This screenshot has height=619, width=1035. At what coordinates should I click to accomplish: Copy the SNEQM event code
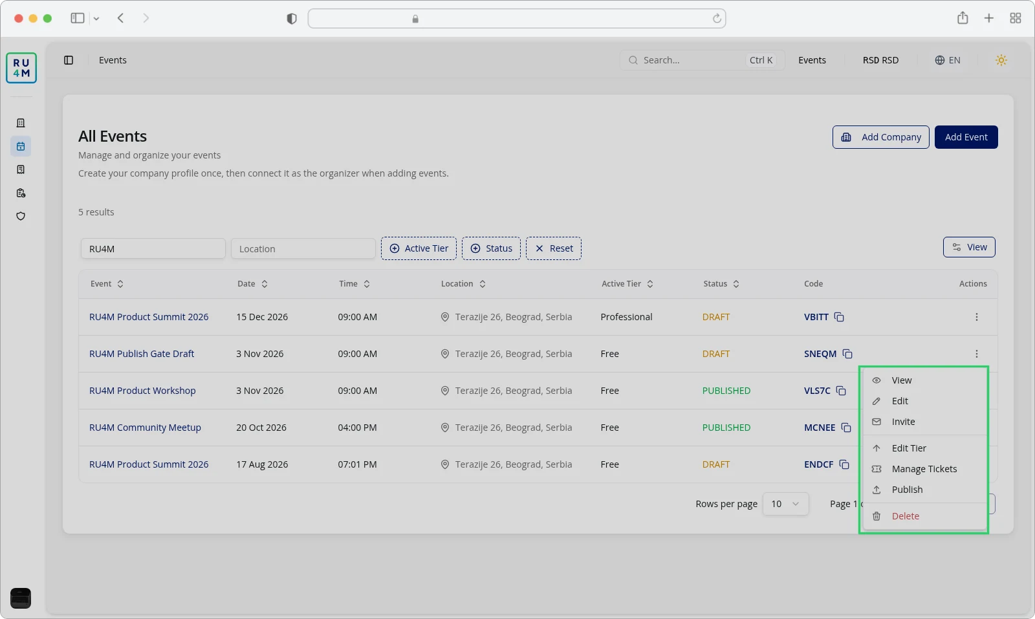pos(847,354)
